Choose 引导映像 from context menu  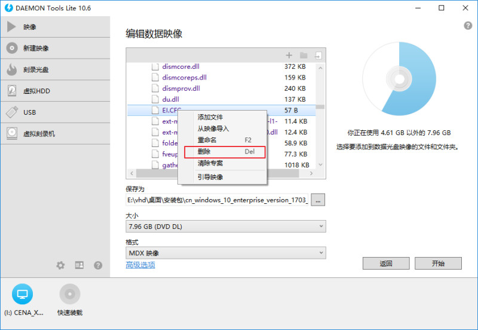[x=222, y=177]
